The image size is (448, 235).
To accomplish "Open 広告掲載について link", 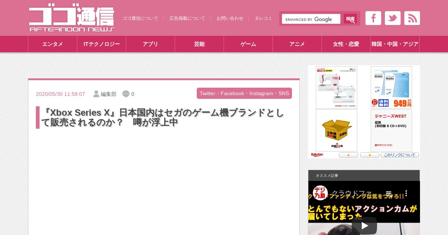I will tap(187, 18).
